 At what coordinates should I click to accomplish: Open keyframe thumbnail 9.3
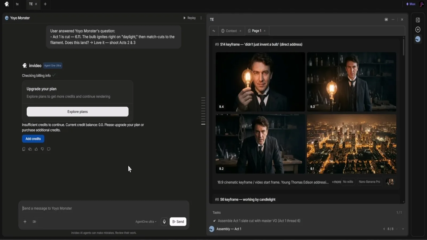pos(351,82)
